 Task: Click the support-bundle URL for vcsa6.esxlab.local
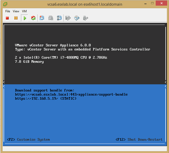(71, 95)
